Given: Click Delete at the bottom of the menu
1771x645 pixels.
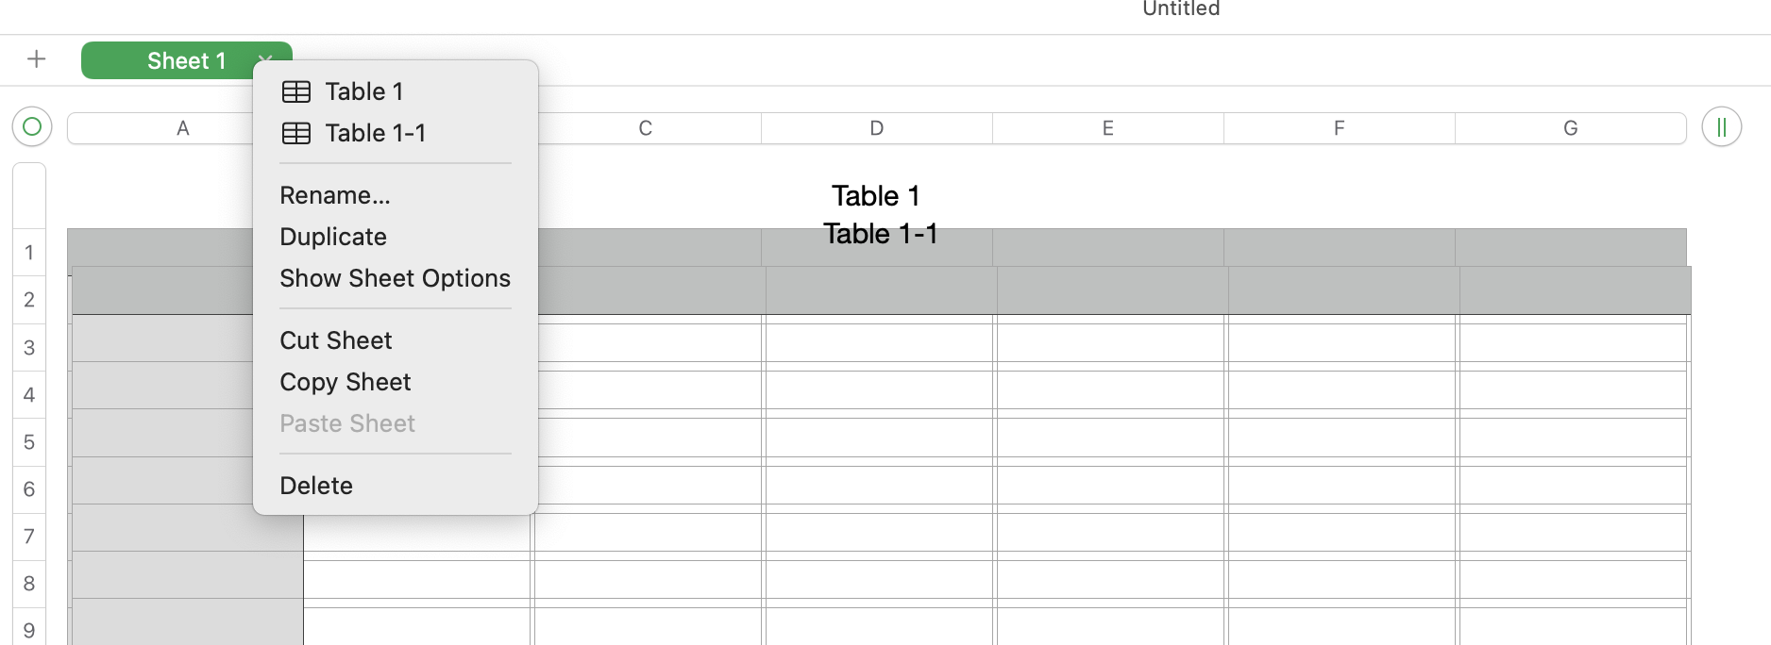Looking at the screenshot, I should coord(316,485).
